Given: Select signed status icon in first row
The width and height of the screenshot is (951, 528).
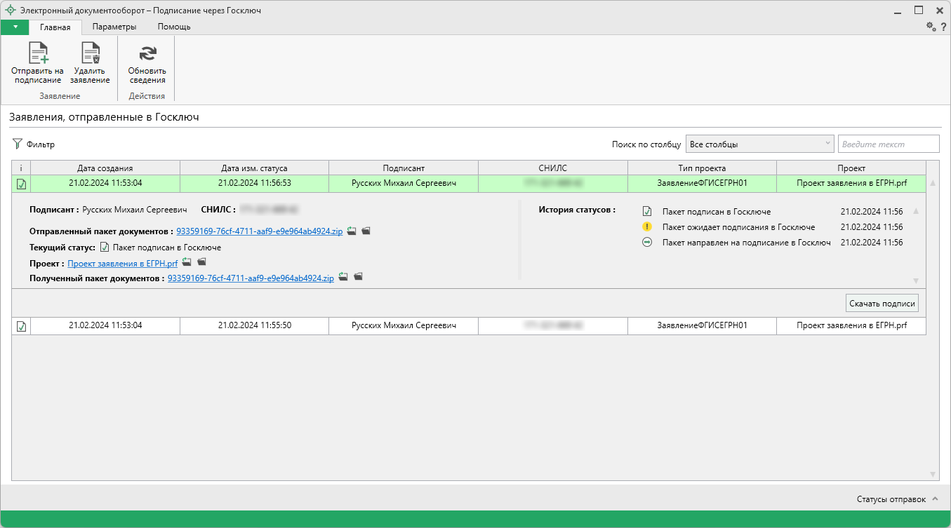Looking at the screenshot, I should 21,184.
